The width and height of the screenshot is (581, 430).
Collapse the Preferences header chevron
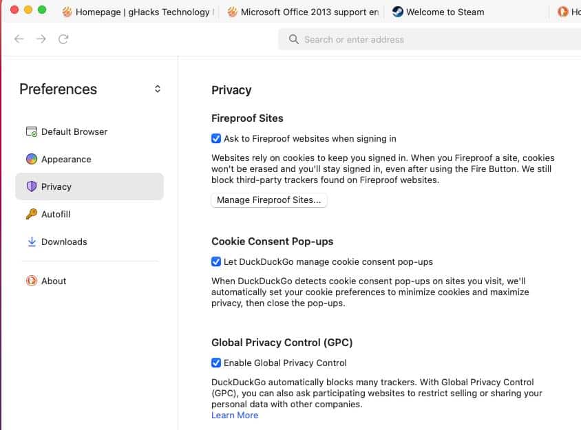tap(157, 89)
